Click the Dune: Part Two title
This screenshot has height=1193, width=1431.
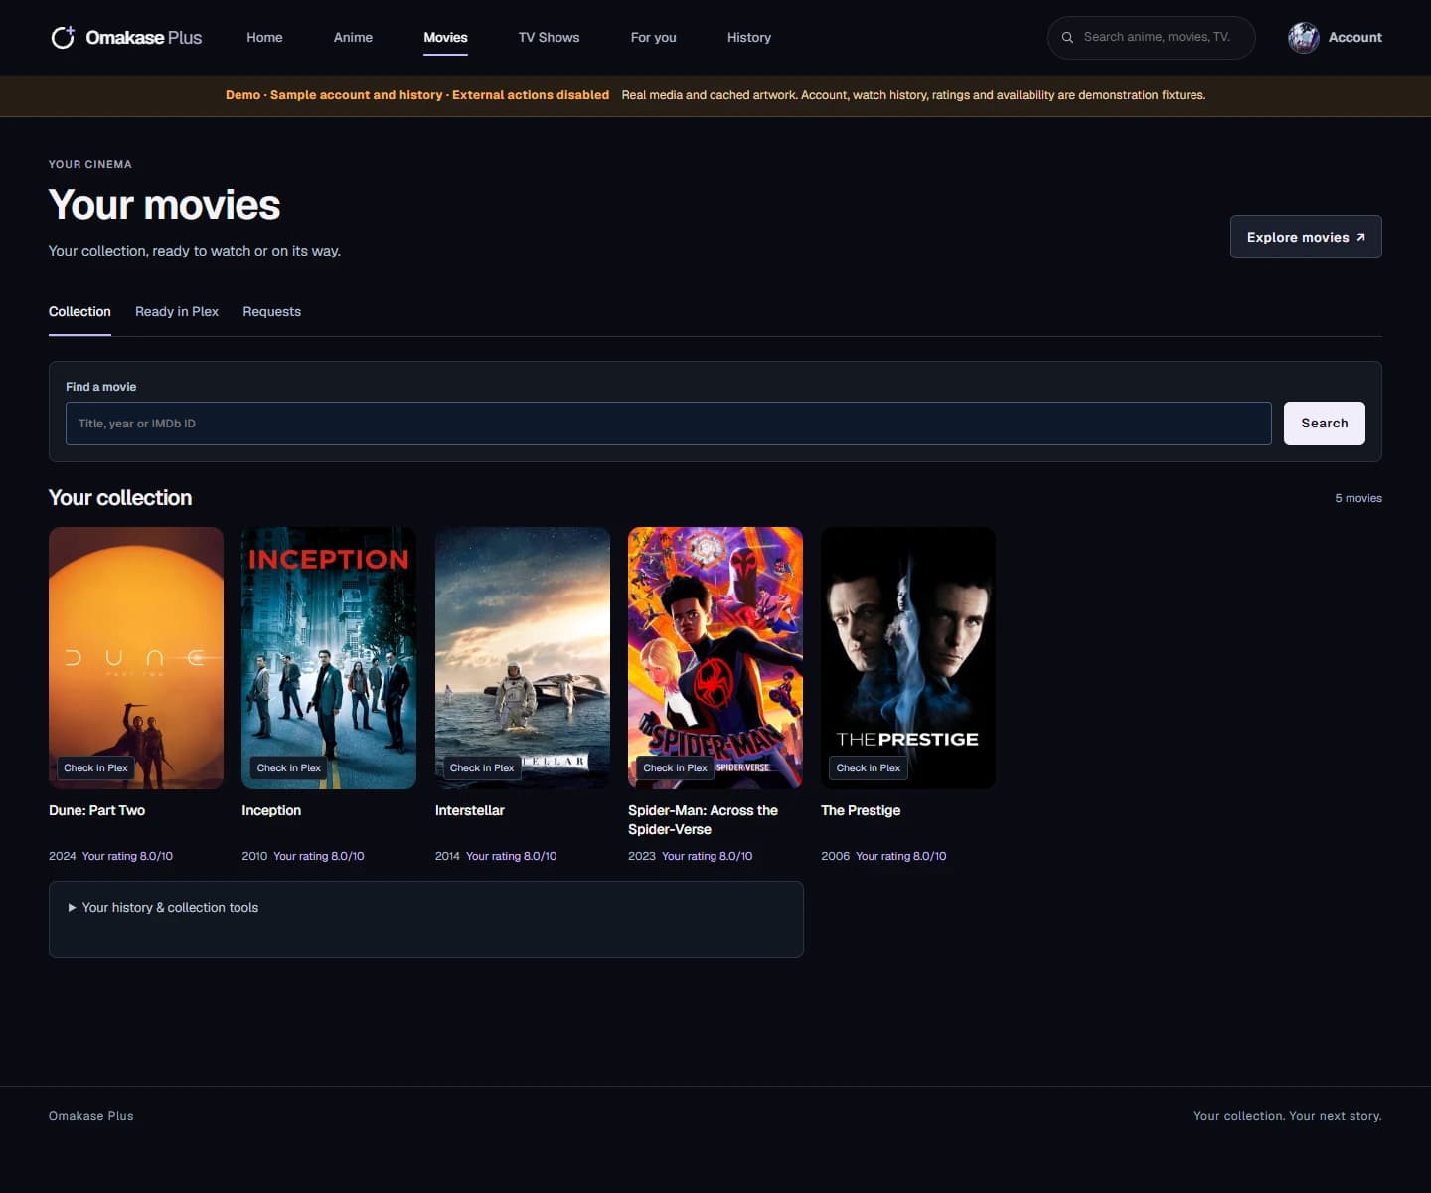[x=96, y=810]
